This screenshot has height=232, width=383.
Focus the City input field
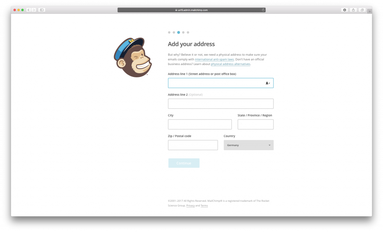(x=200, y=124)
